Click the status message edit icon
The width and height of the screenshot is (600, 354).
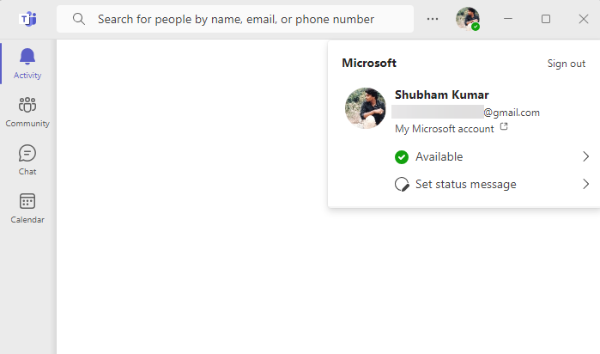tap(401, 184)
